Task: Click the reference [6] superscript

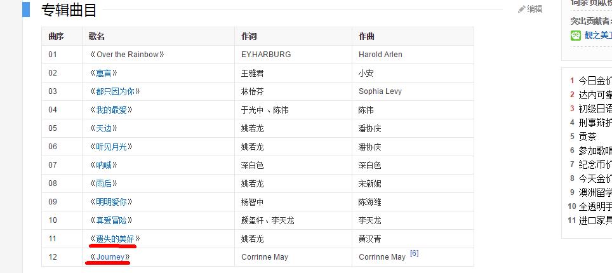Action: (x=414, y=253)
